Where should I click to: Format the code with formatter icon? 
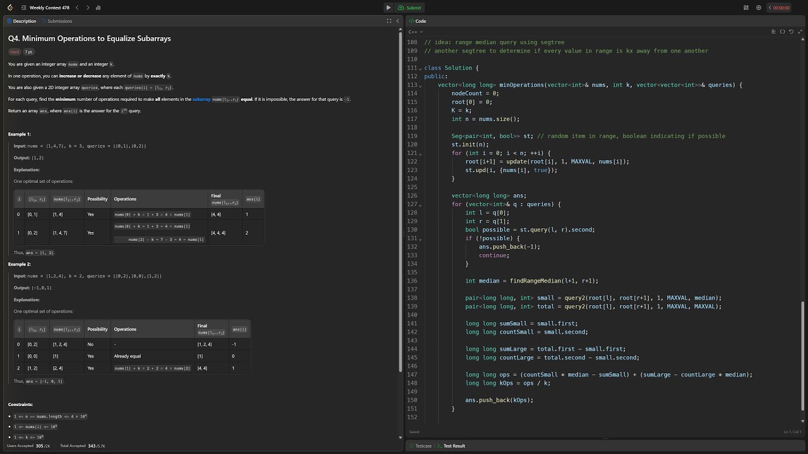[x=773, y=32]
